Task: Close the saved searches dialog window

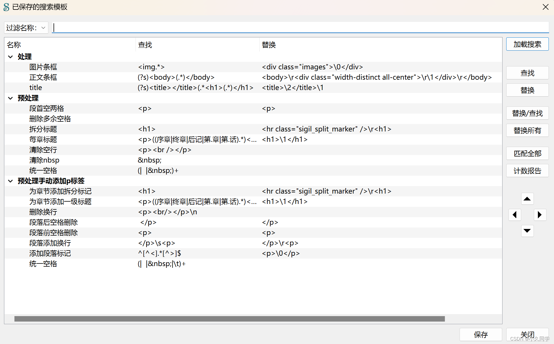Action: [545, 7]
